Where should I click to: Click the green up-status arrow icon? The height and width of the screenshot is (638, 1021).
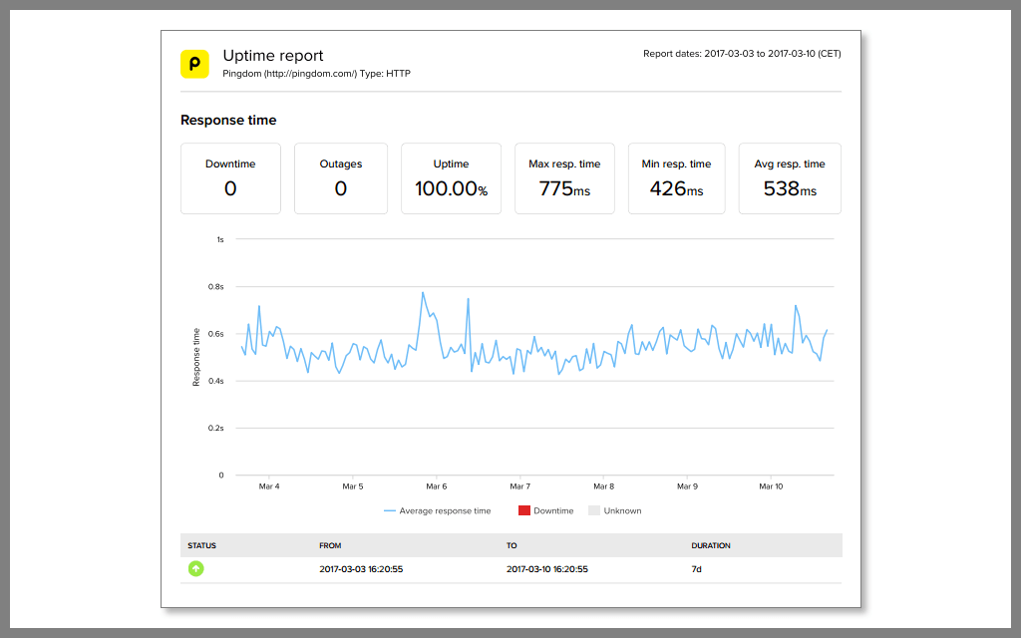[196, 569]
